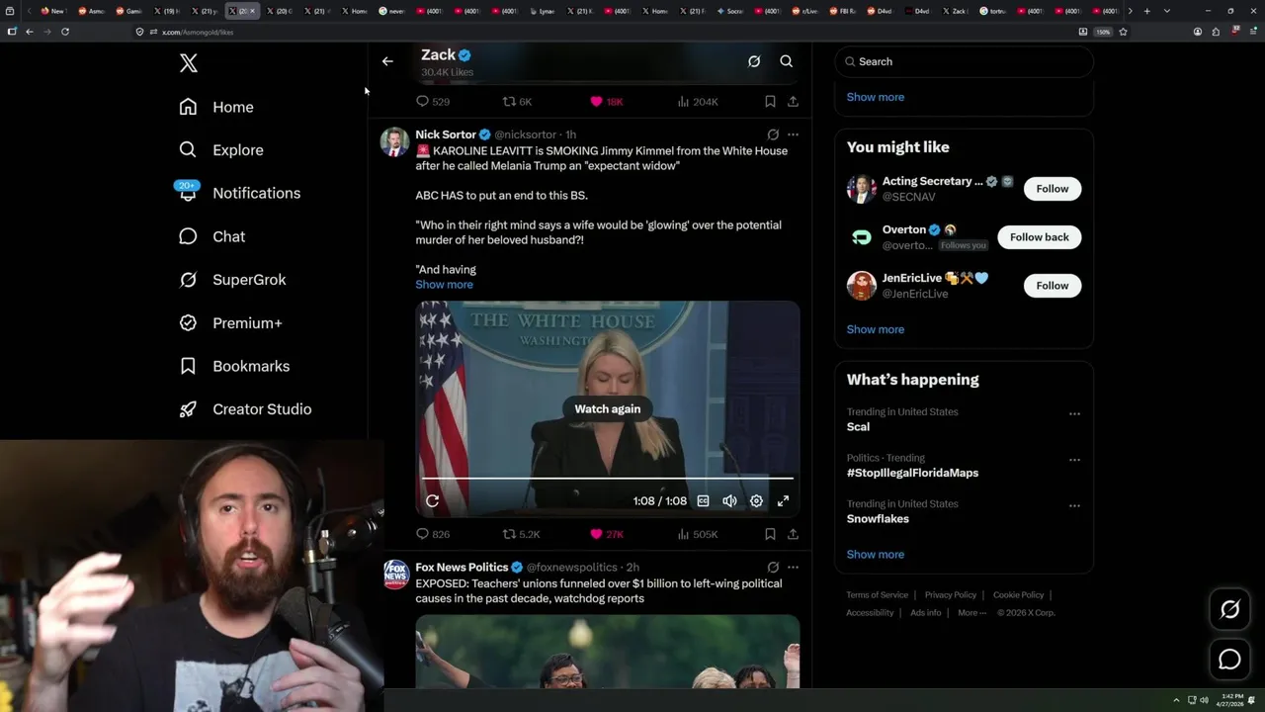Unlike the post with 18K likes
Screen dimensions: 1265x712
tap(606, 102)
